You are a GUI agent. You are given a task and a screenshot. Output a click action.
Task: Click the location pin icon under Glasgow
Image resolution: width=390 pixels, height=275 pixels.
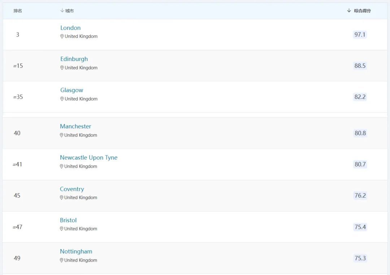pyautogui.click(x=62, y=99)
